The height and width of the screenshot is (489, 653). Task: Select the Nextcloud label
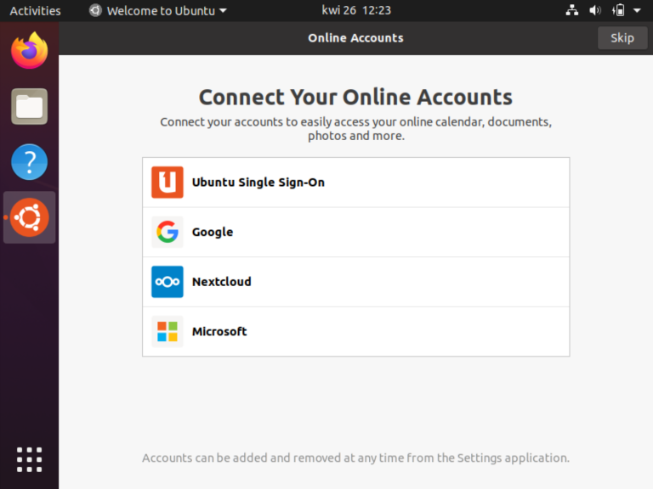222,282
